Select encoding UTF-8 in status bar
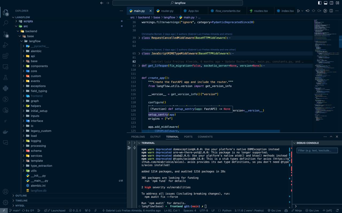The image size is (342, 213). pos(204,211)
